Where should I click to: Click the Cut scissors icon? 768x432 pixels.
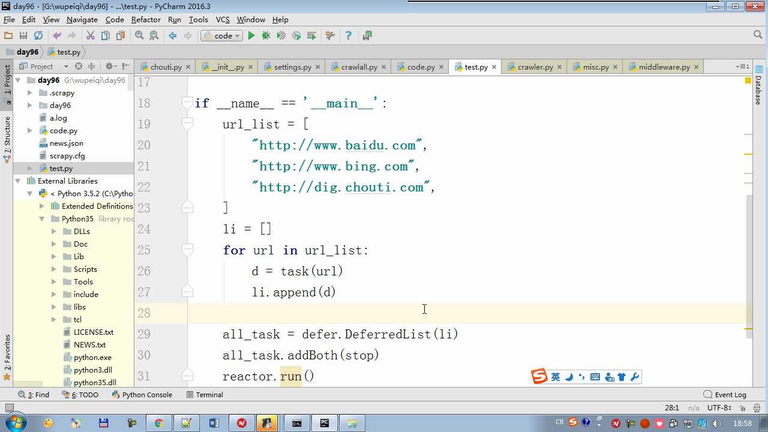point(91,36)
